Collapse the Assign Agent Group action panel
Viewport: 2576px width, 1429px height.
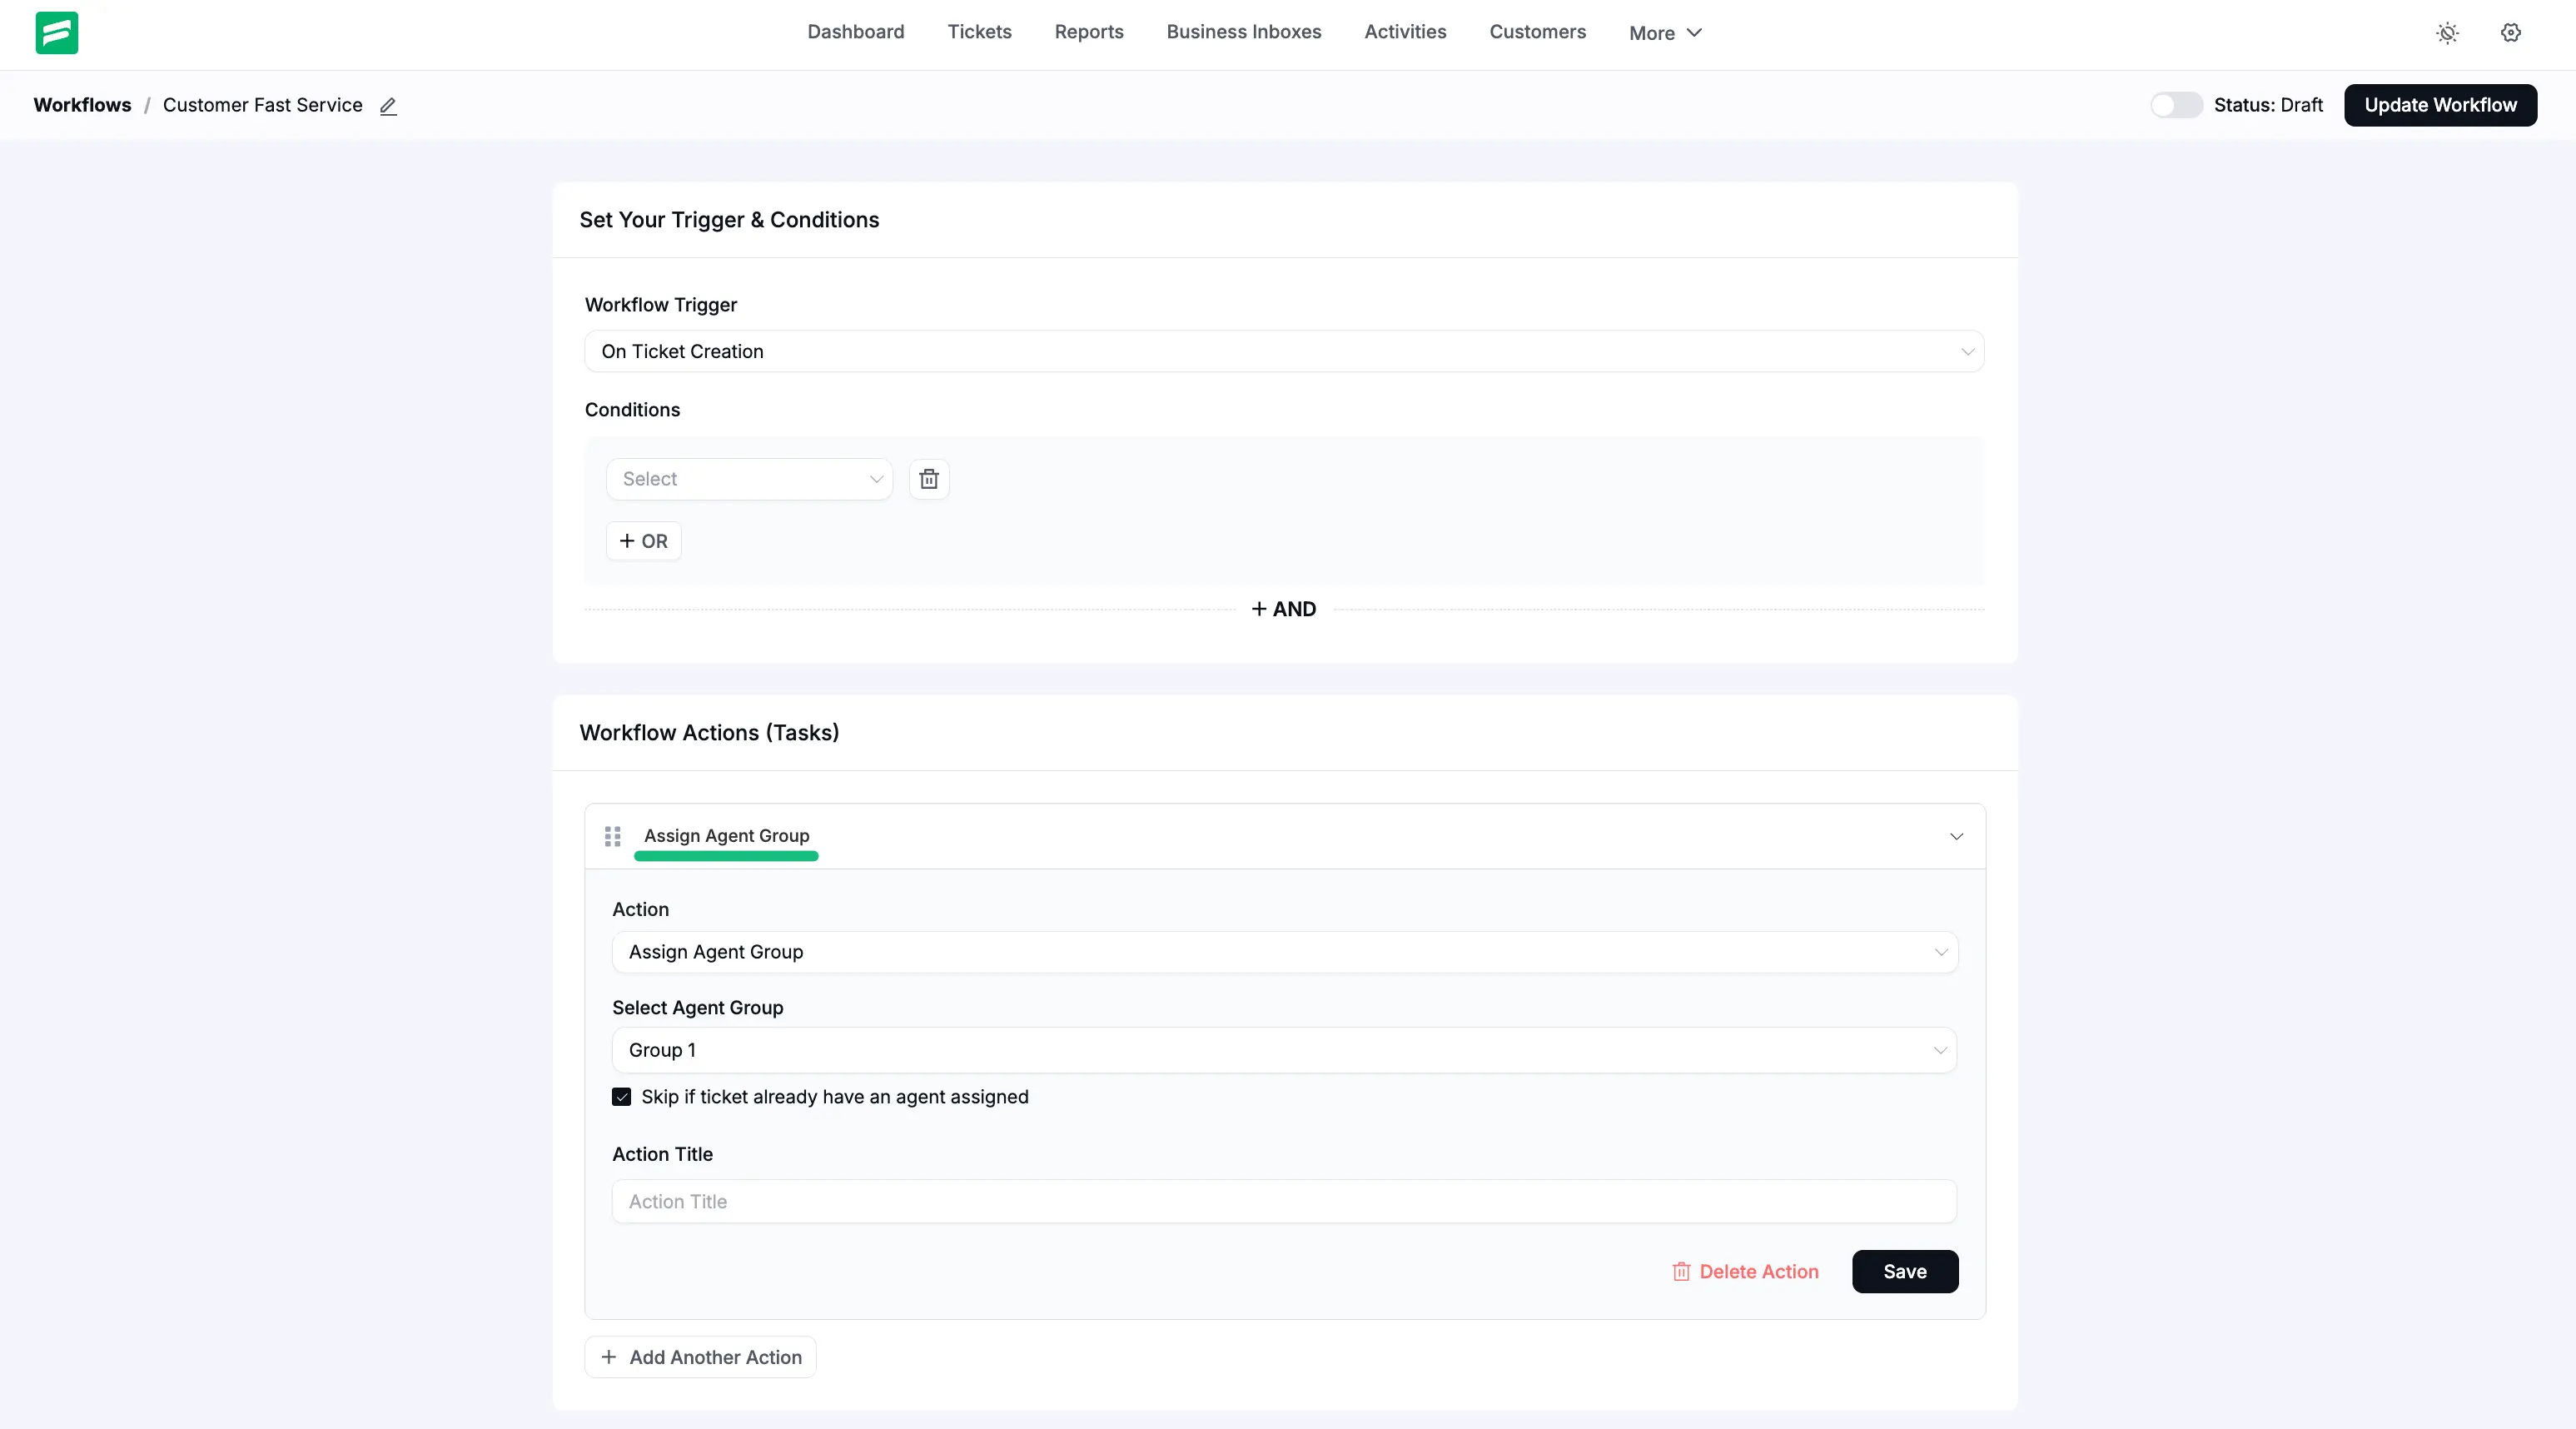click(1956, 836)
